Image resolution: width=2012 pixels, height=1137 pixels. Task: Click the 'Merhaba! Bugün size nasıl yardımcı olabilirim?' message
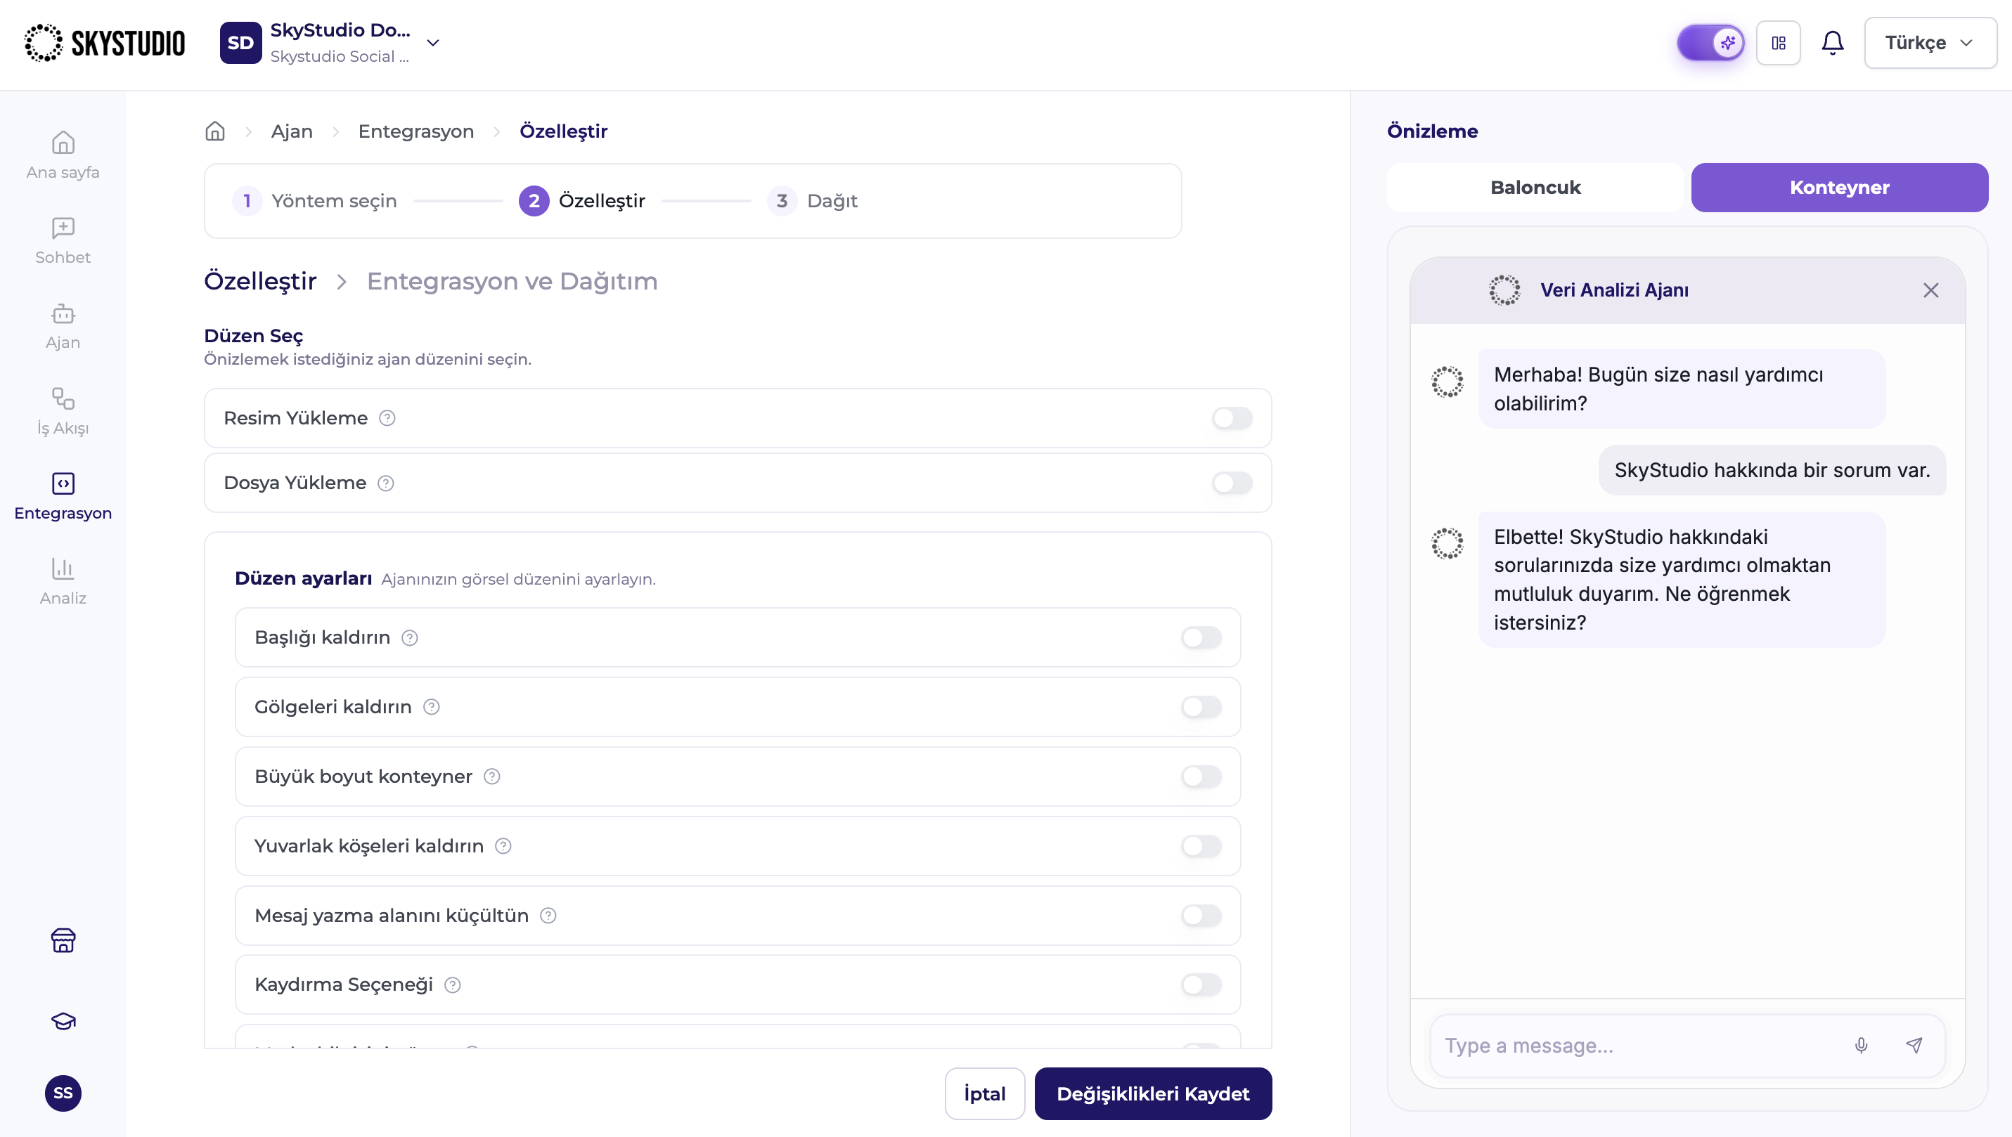(x=1682, y=389)
